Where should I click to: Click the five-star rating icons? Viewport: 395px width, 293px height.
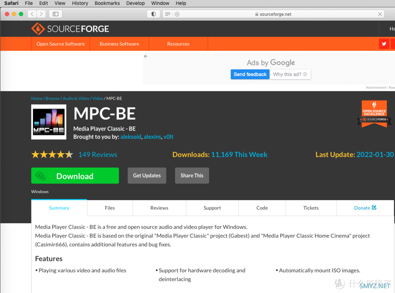(x=52, y=154)
